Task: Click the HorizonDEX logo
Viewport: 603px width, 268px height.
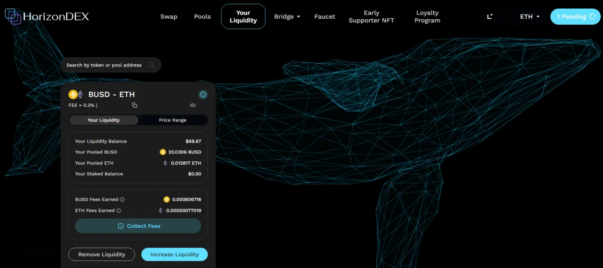Action: 47,17
